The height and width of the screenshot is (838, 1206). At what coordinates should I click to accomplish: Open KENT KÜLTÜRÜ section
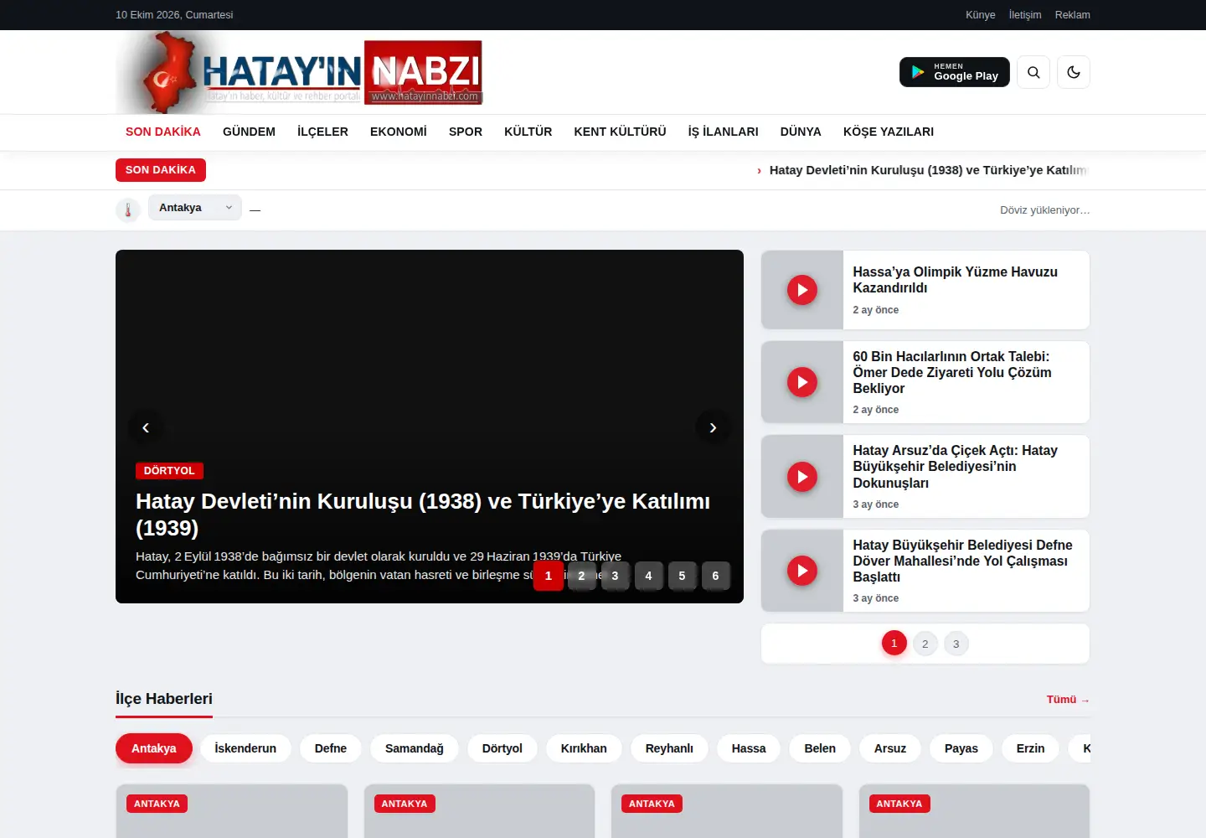[620, 132]
